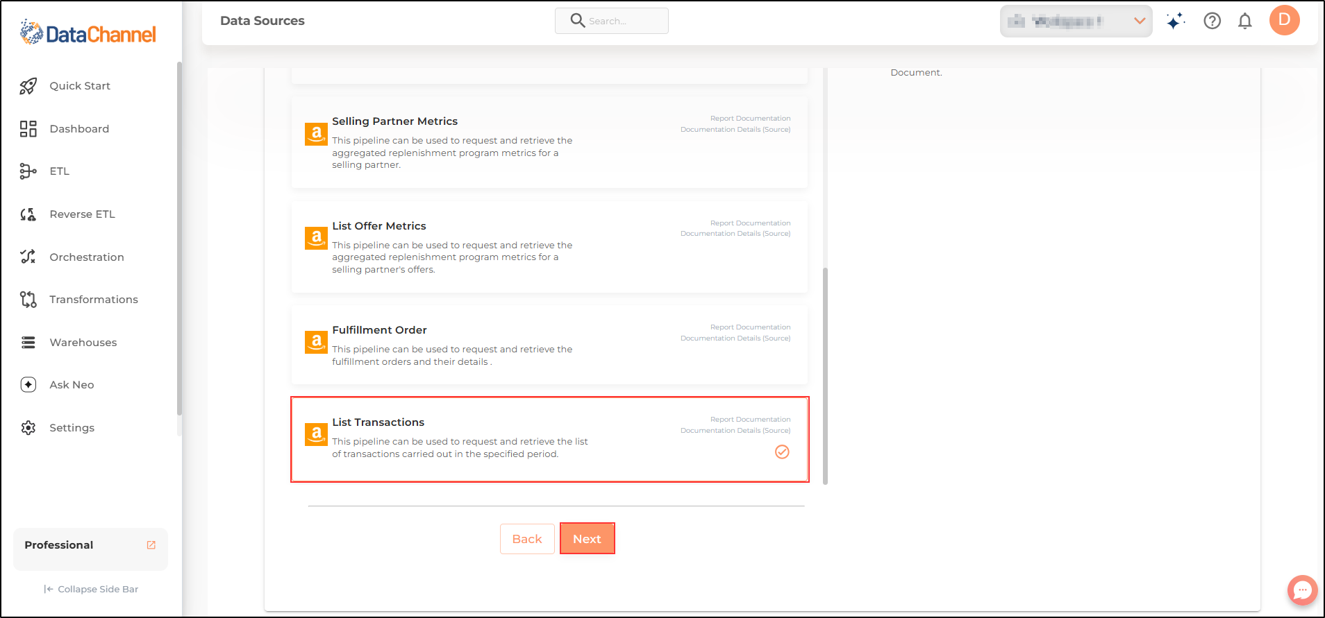Navigate to Dashboard

pos(79,129)
